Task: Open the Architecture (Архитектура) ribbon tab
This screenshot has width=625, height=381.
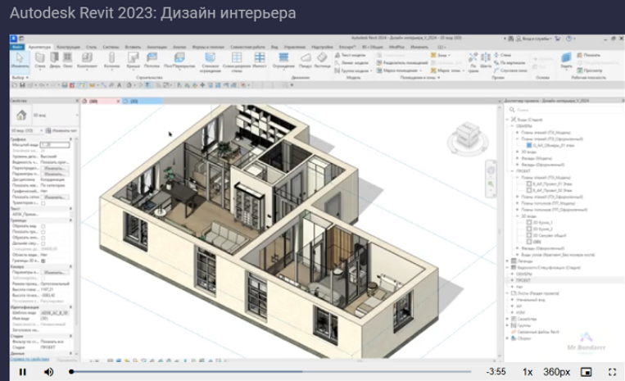Action: click(x=38, y=47)
